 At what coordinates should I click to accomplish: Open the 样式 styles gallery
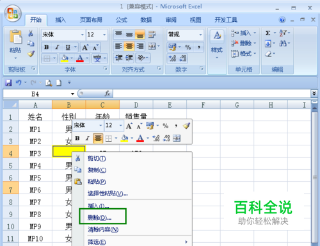[217, 44]
